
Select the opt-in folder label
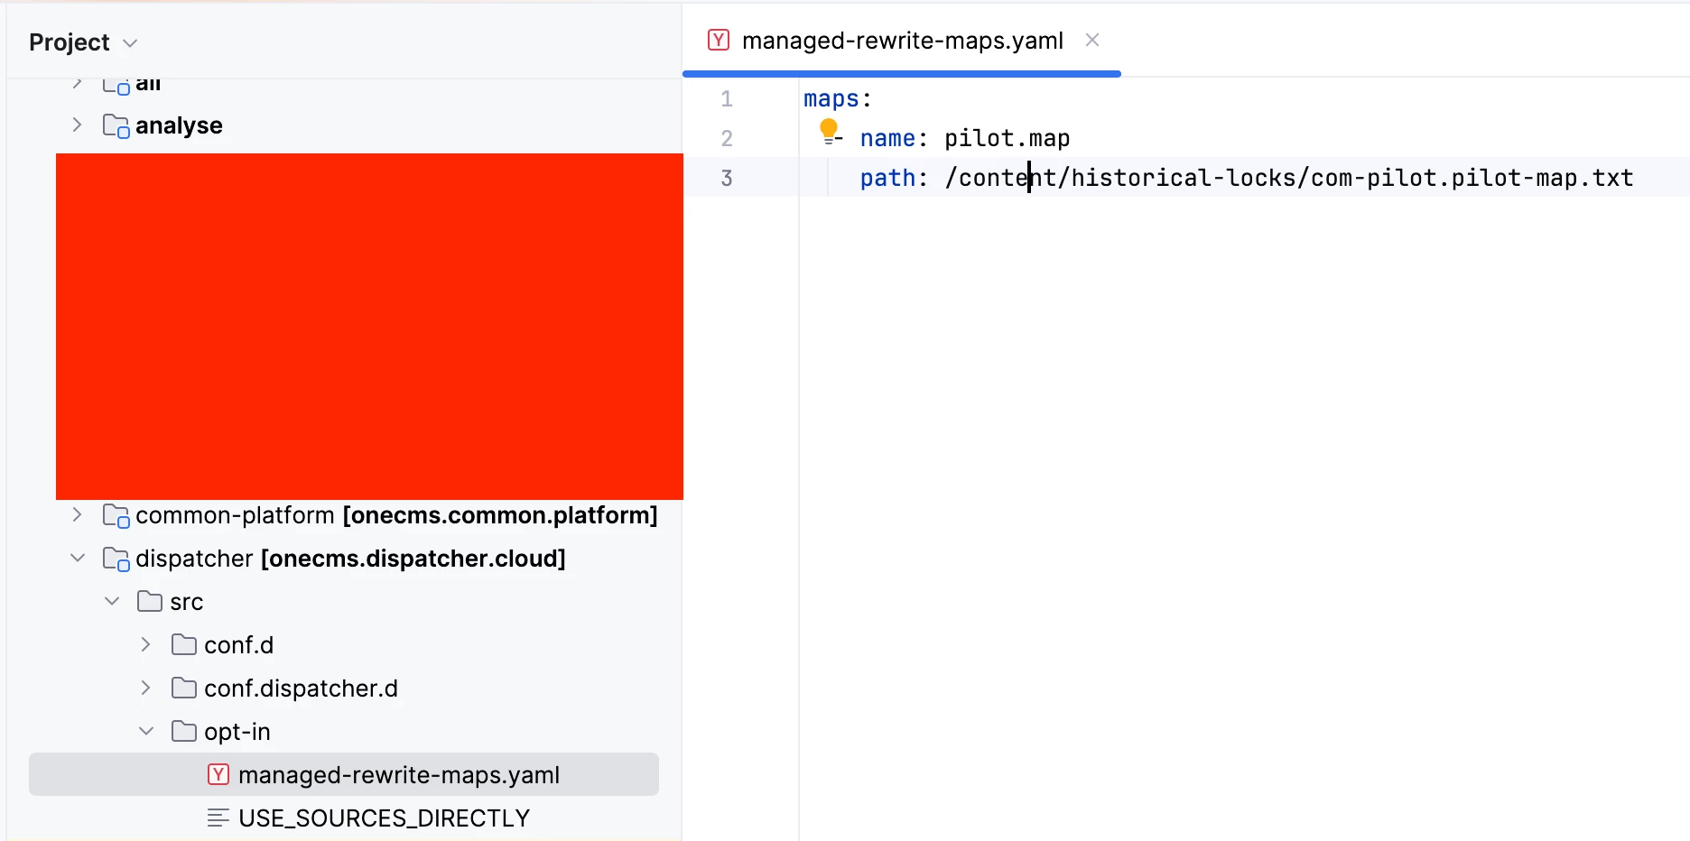point(237,732)
